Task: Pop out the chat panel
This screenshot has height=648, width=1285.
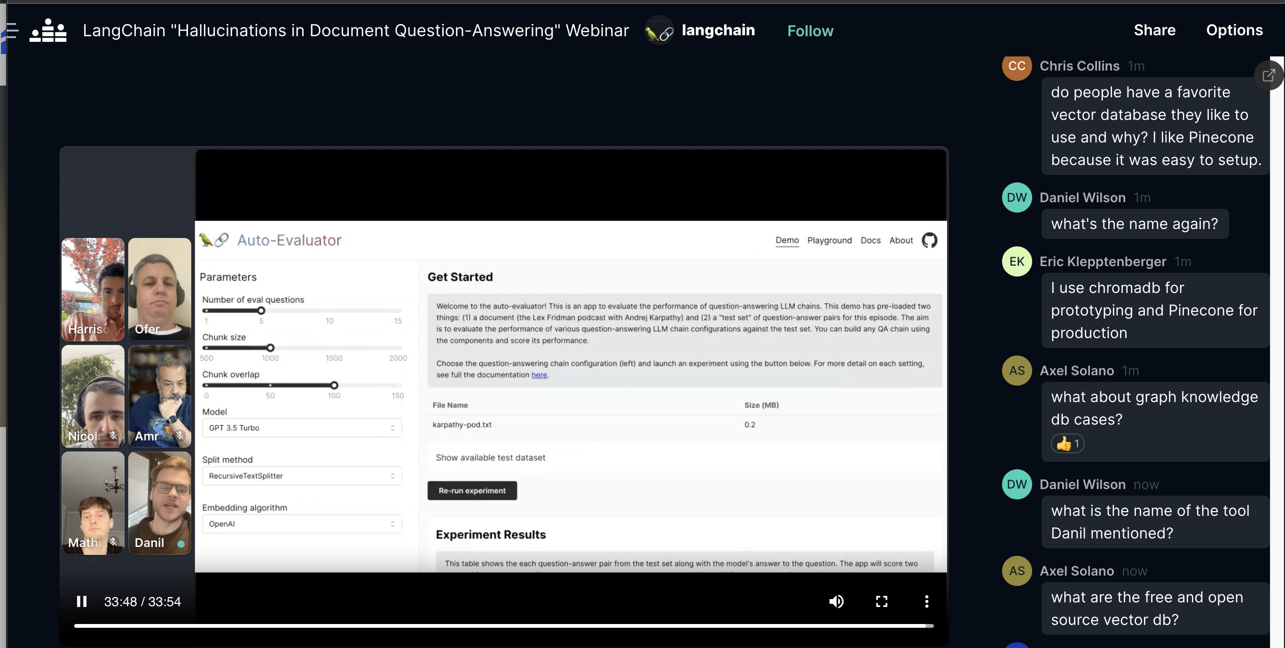Action: tap(1269, 75)
